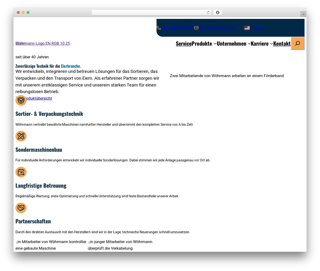Expand the Produkte submenu chevron
This screenshot has height=271, width=320.
215,44
